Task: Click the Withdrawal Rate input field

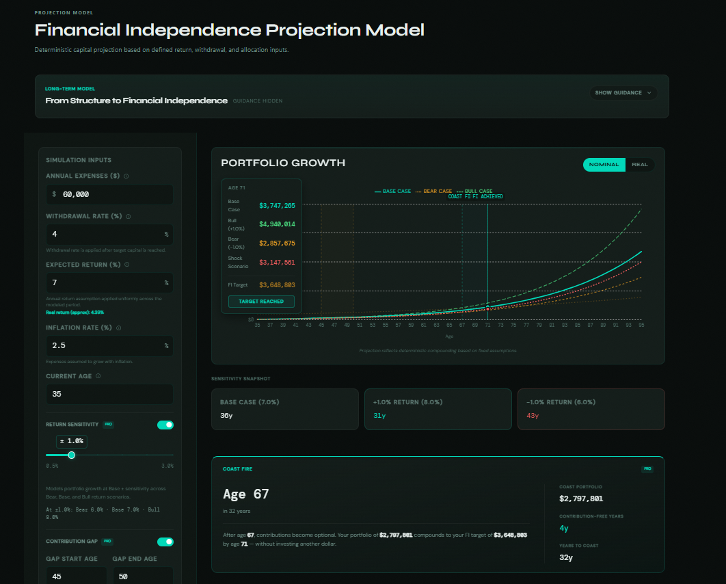Action: coord(110,235)
